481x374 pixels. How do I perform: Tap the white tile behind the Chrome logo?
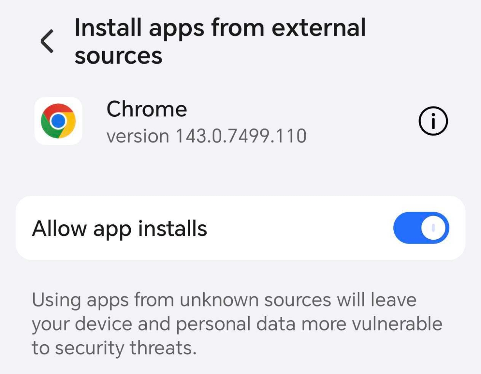pyautogui.click(x=58, y=121)
